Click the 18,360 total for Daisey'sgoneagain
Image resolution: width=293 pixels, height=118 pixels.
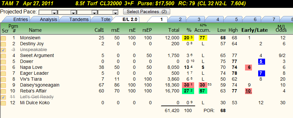tap(172, 85)
